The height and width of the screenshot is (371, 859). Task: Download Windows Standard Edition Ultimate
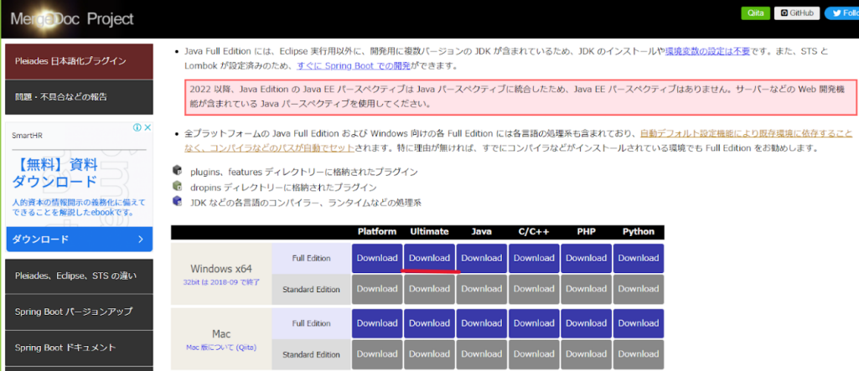coord(429,290)
